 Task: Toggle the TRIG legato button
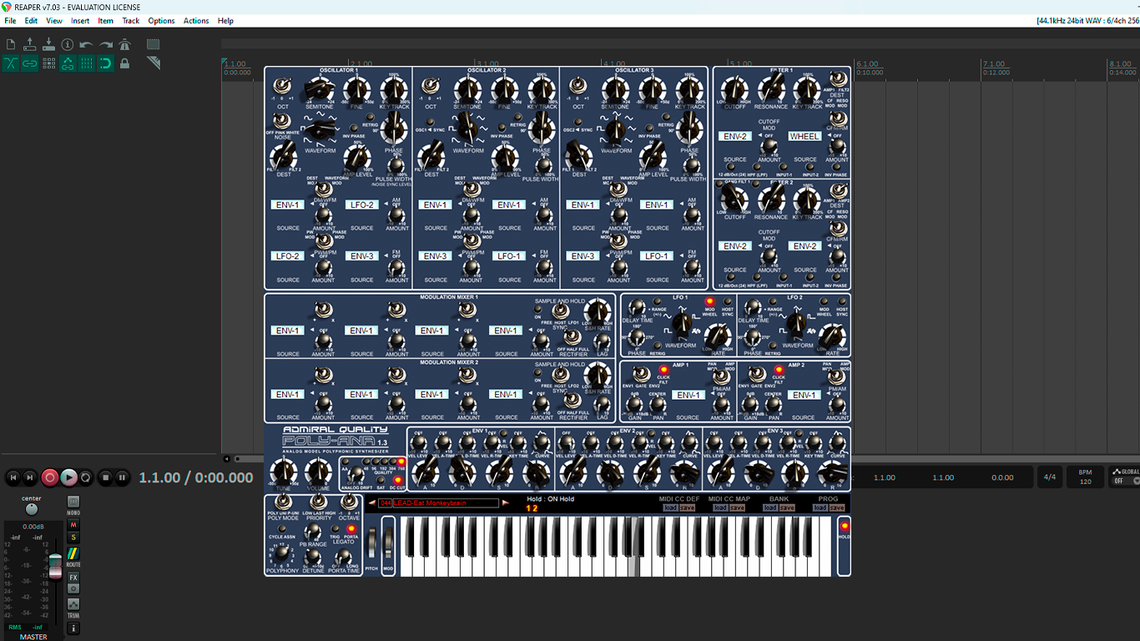coord(336,529)
